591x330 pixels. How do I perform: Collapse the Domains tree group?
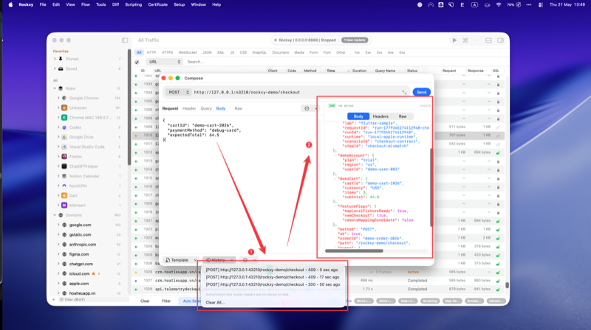(x=55, y=215)
